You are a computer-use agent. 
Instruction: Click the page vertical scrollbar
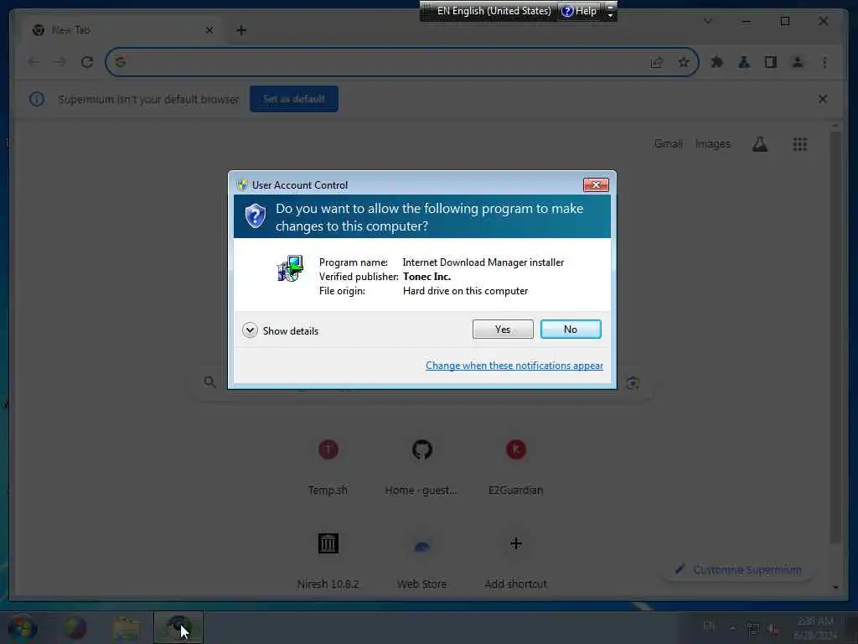pos(835,335)
